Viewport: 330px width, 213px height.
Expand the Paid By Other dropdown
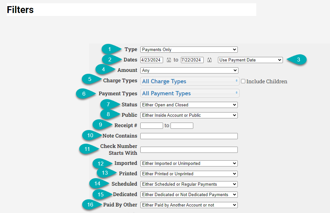pyautogui.click(x=189, y=205)
